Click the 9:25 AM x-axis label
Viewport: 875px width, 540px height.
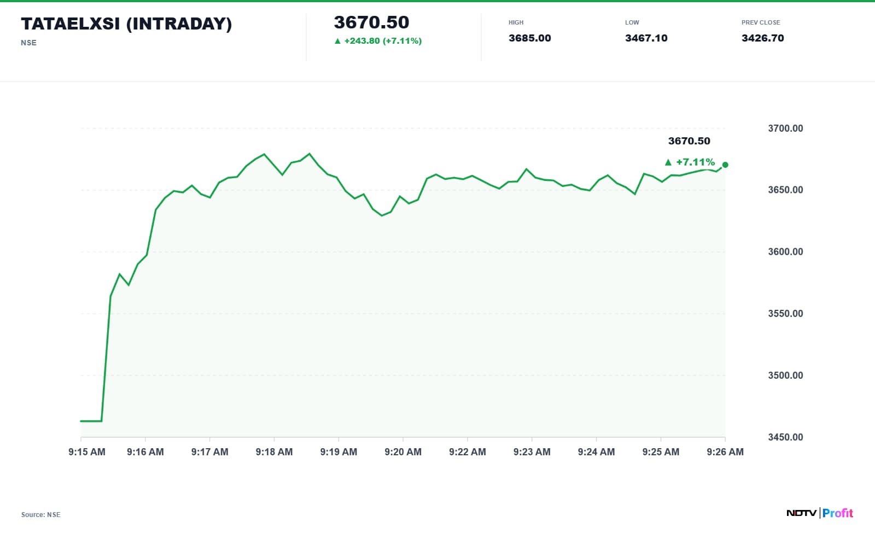point(661,452)
